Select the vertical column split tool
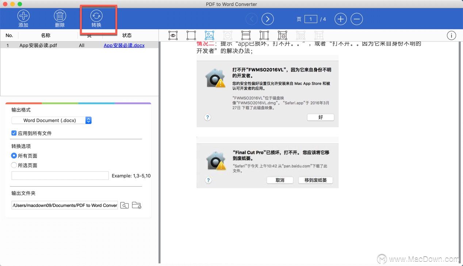 (x=264, y=35)
